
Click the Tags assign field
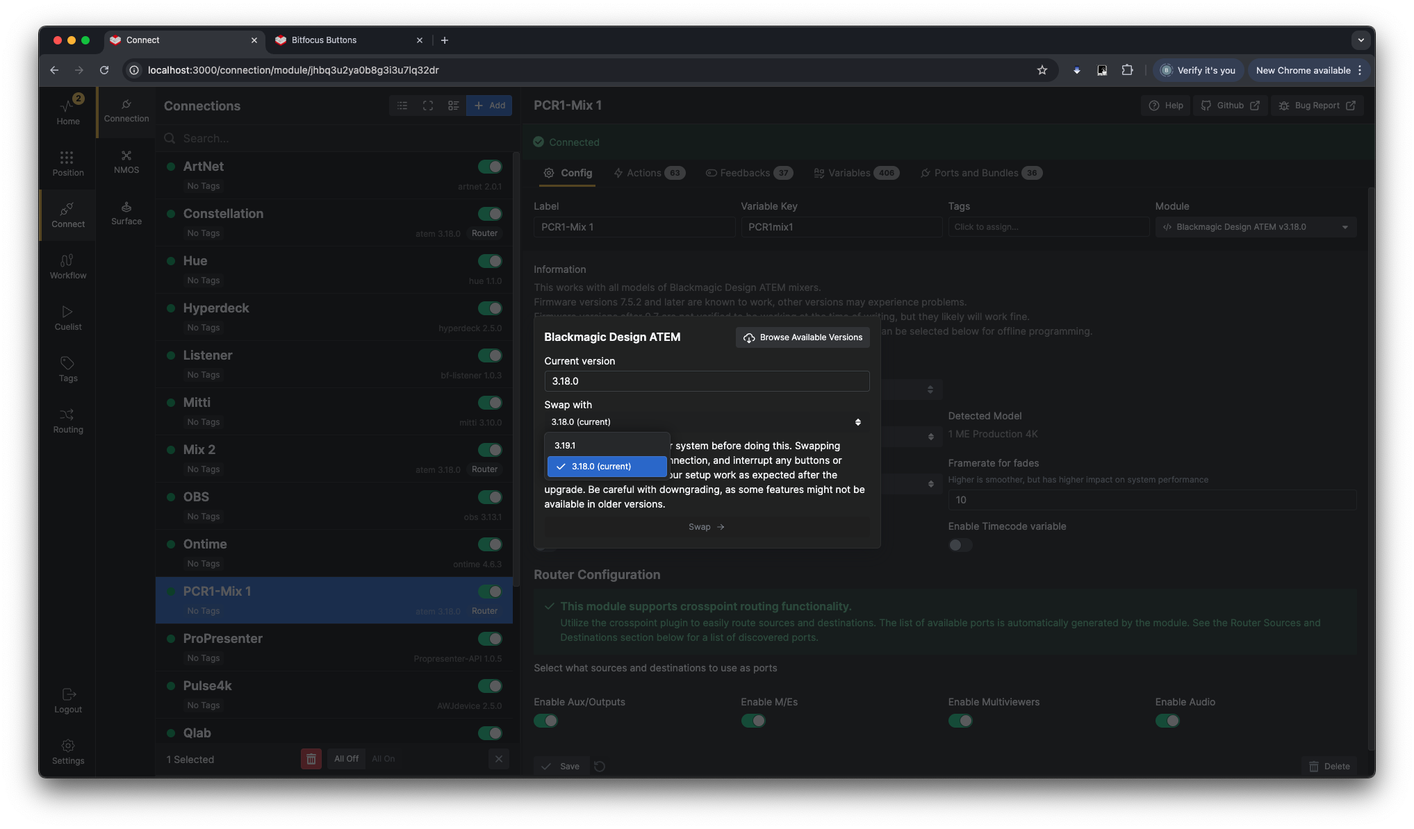click(1048, 227)
